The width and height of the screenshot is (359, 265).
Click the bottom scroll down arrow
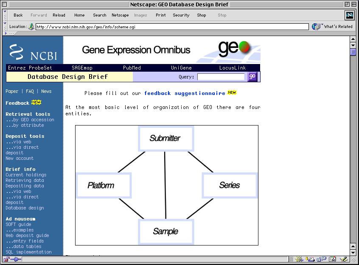tap(353, 253)
